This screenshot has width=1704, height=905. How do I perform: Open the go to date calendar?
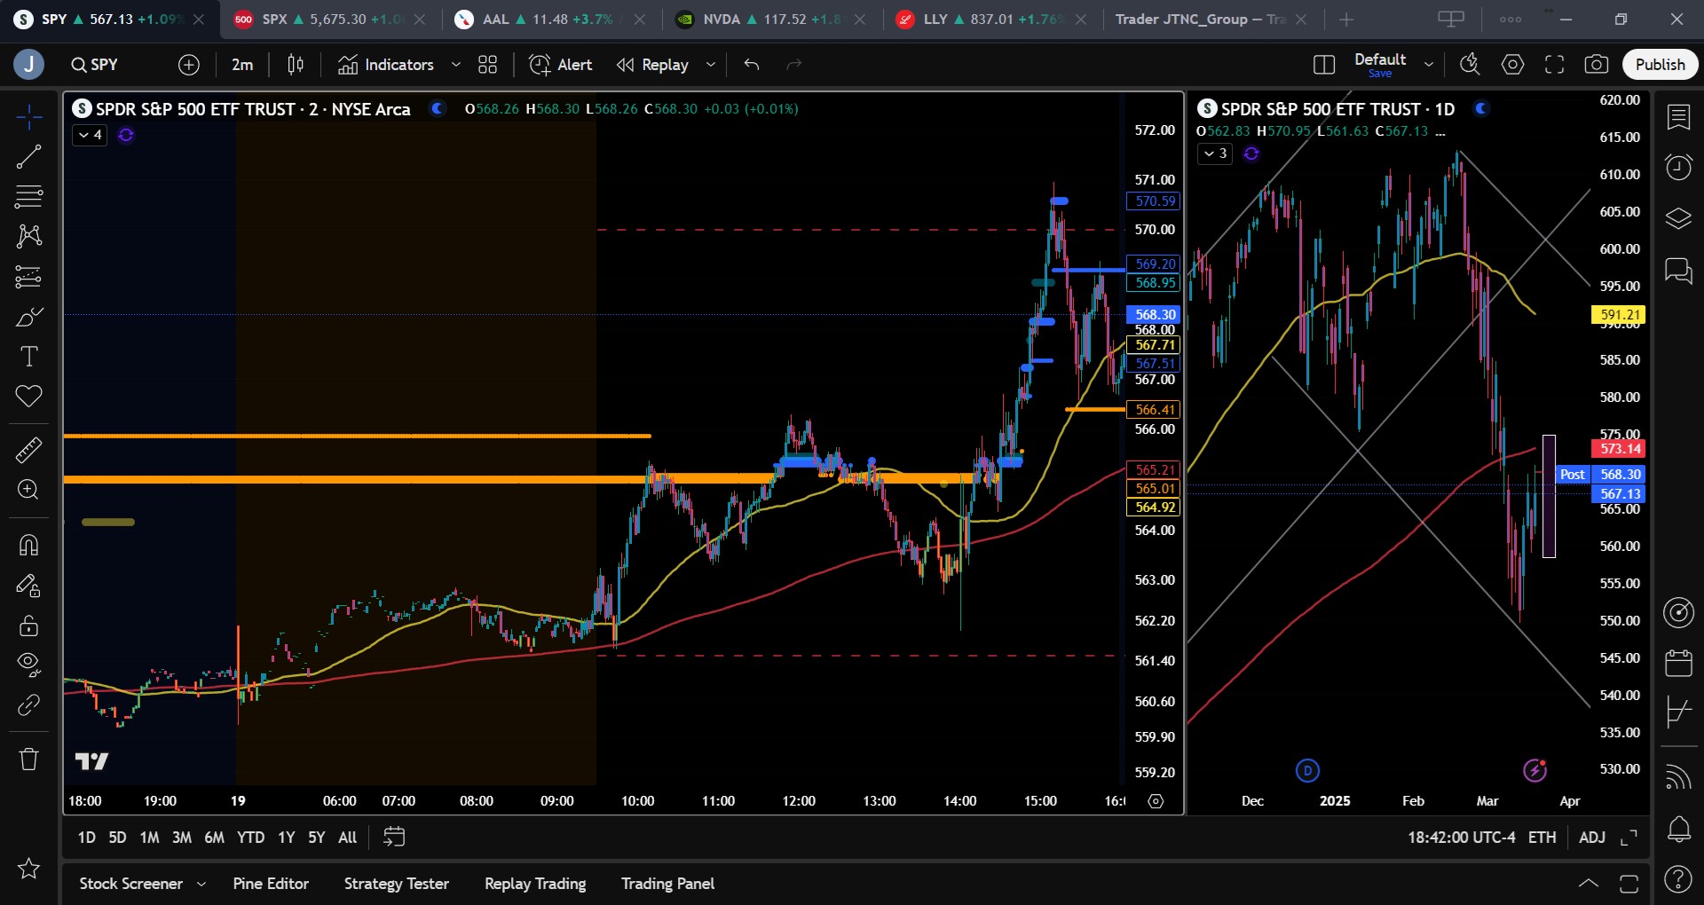(x=394, y=837)
